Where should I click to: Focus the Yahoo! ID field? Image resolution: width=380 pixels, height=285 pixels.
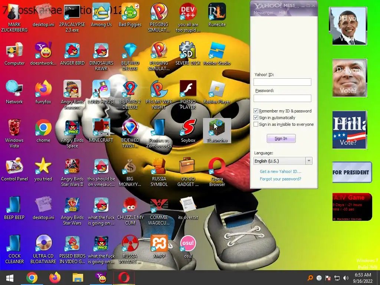point(282,82)
